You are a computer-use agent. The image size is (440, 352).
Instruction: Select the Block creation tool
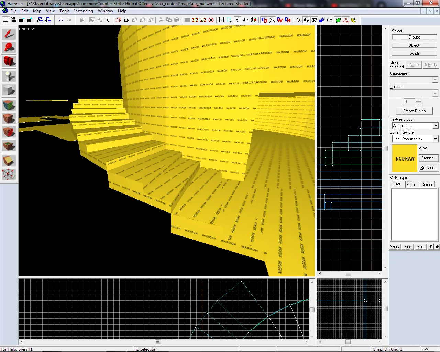click(9, 90)
